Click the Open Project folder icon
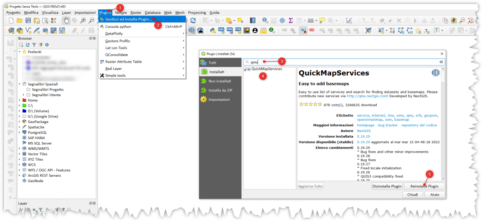Screen dimensions: 483x222 point(19,20)
